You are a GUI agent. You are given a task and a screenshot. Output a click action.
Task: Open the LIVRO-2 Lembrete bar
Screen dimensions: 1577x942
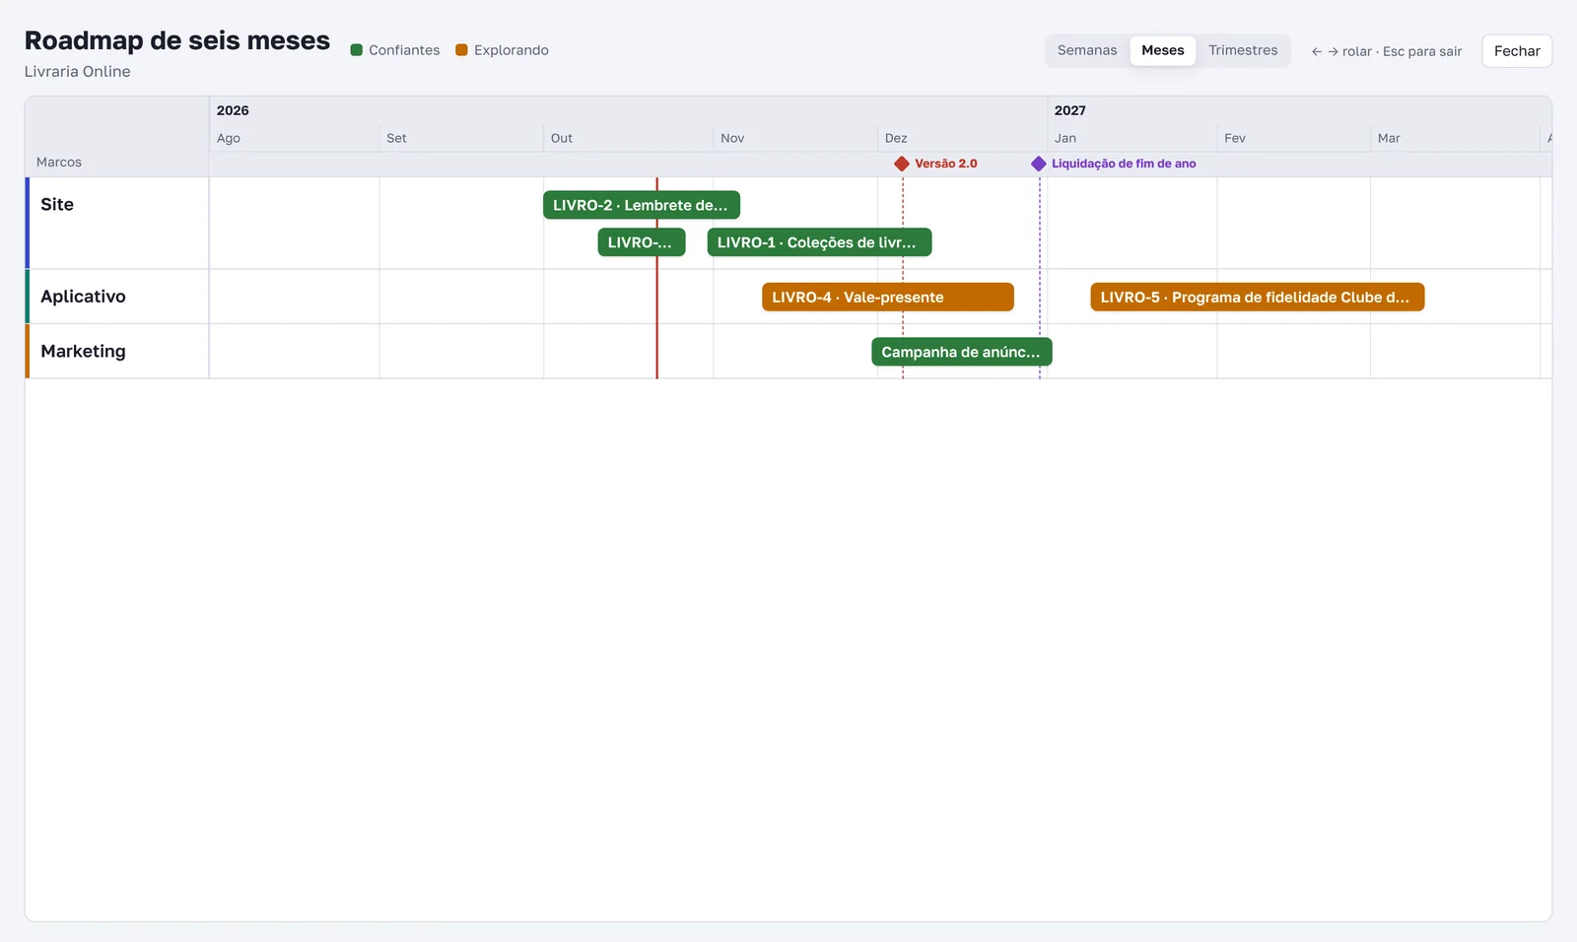click(x=642, y=205)
